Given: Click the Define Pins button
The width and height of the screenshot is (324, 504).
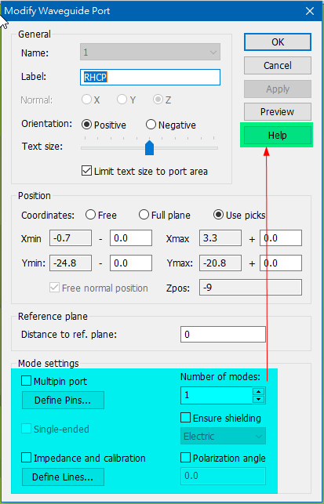Looking at the screenshot, I should (63, 401).
